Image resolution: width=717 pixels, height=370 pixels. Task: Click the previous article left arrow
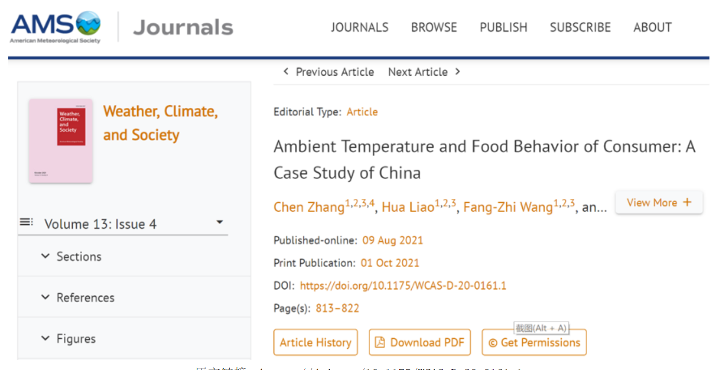(x=286, y=72)
